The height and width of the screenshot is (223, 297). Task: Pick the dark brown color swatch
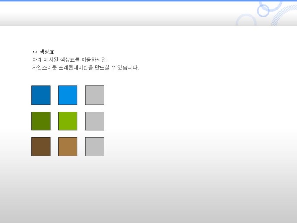41,147
